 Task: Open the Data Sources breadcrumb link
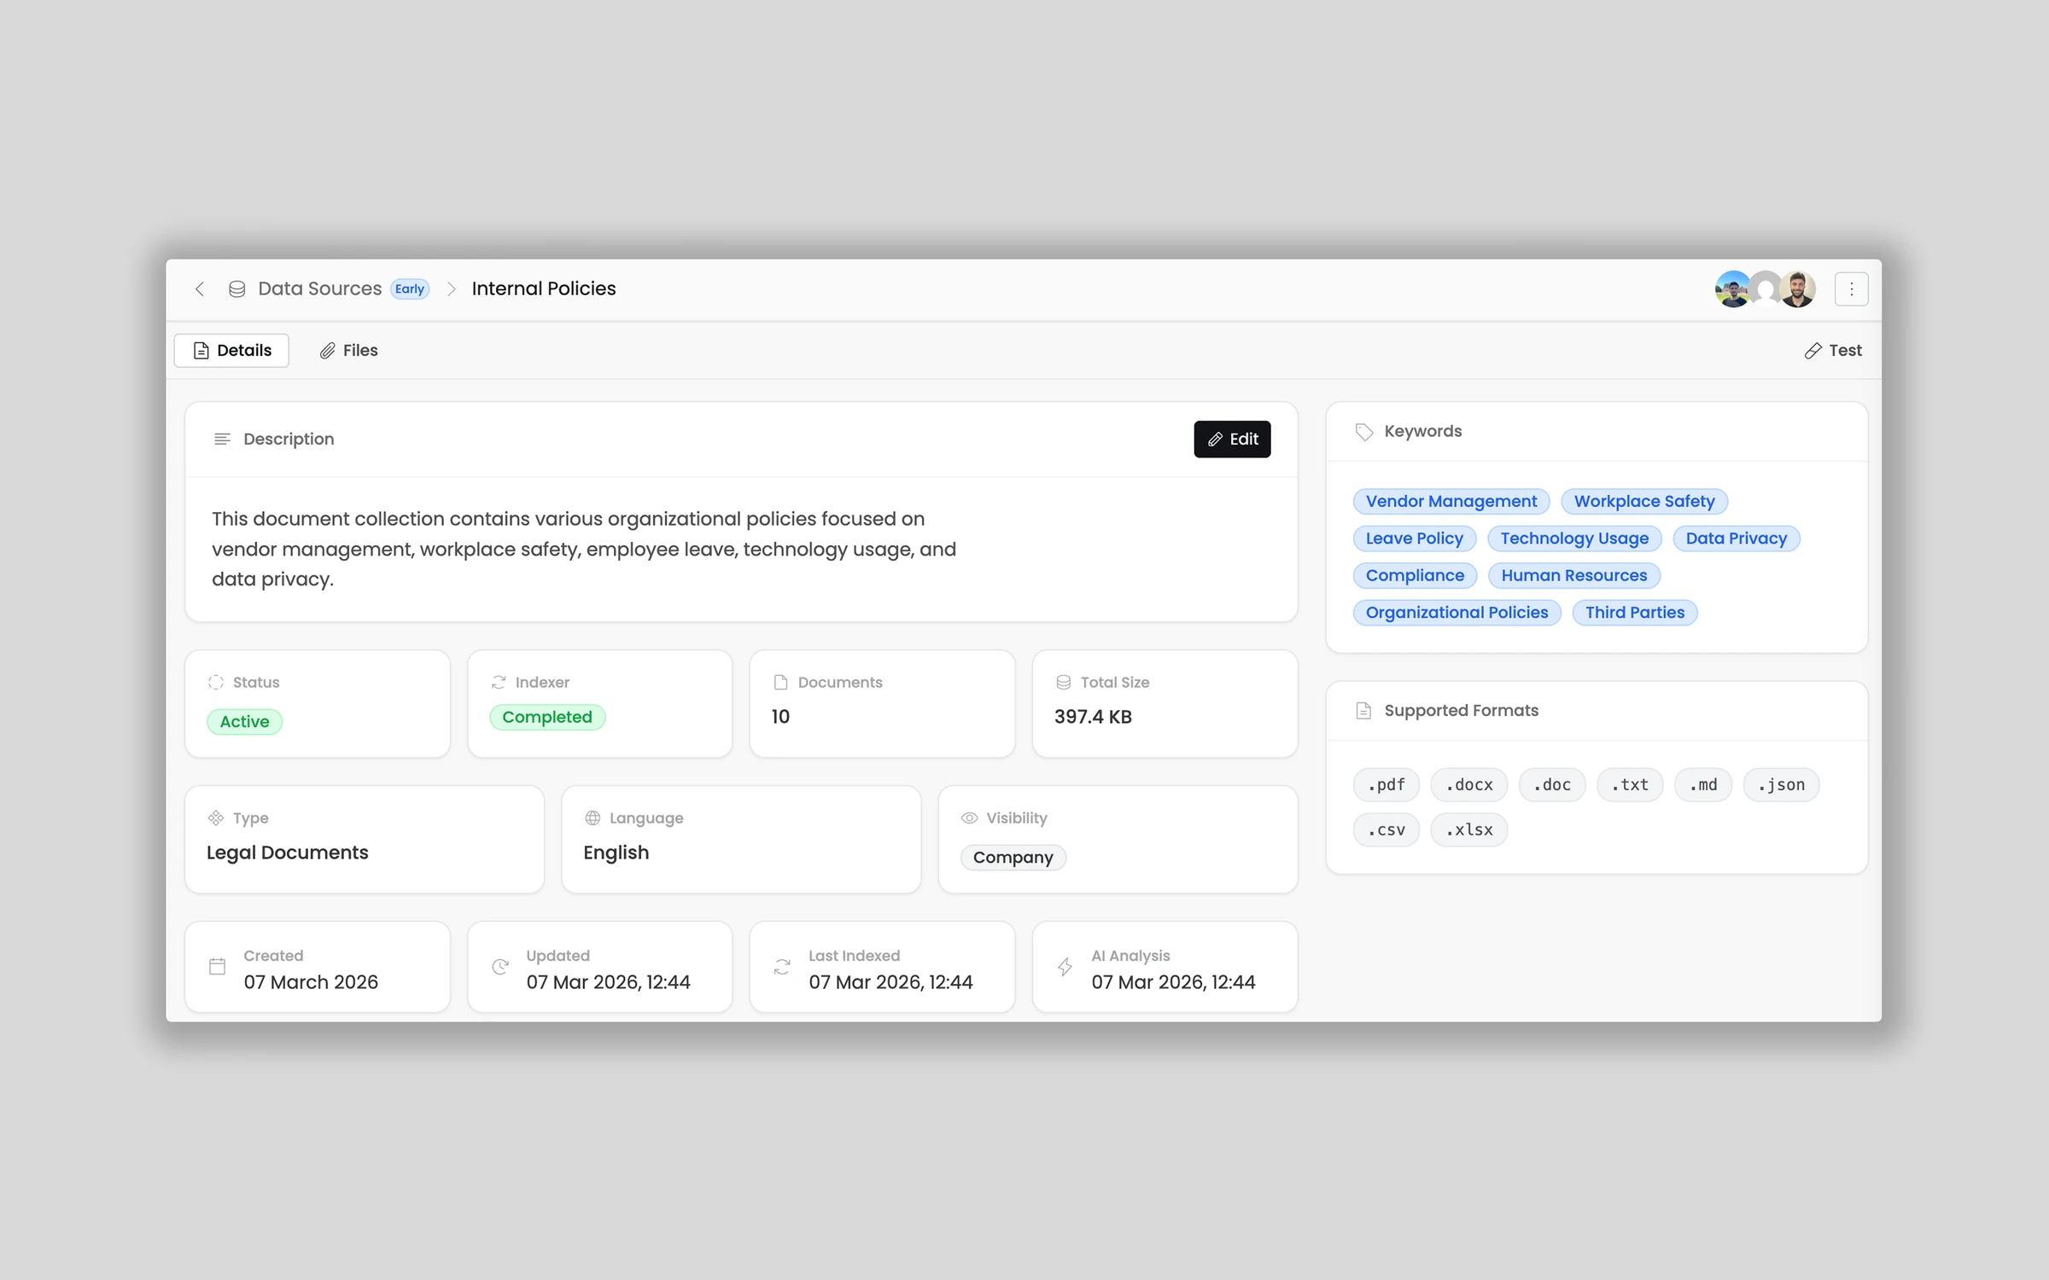click(x=319, y=289)
